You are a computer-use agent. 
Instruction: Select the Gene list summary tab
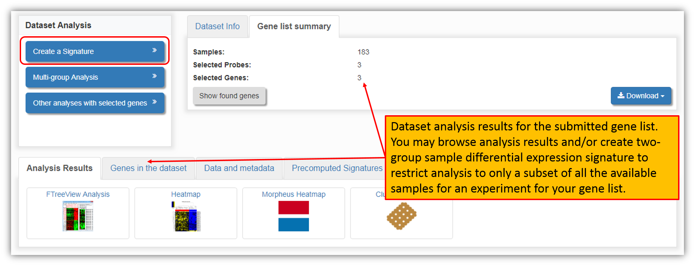(294, 27)
